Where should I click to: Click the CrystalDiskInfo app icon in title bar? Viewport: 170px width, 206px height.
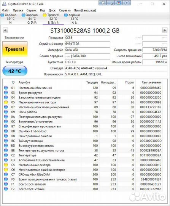click(x=4, y=4)
